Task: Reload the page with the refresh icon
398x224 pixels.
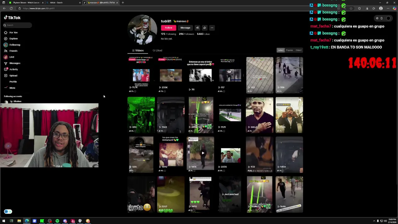Action: tap(11, 8)
